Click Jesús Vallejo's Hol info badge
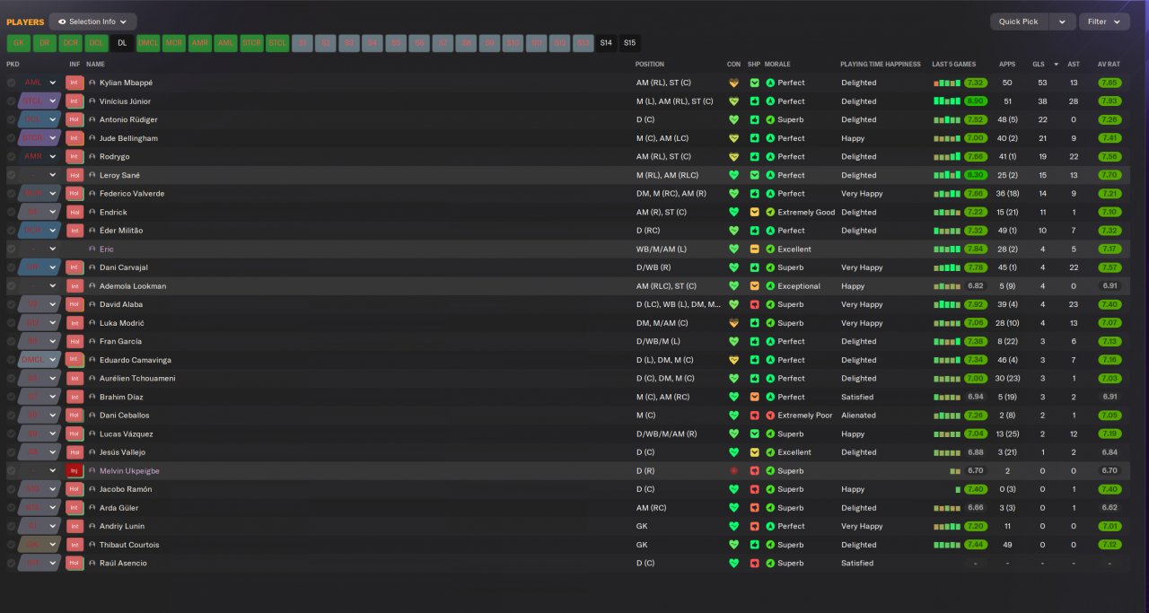 click(75, 452)
